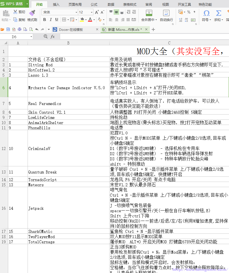Expand the font size dropdown showing 12
The height and width of the screenshot is (273, 229).
[x=92, y=12]
